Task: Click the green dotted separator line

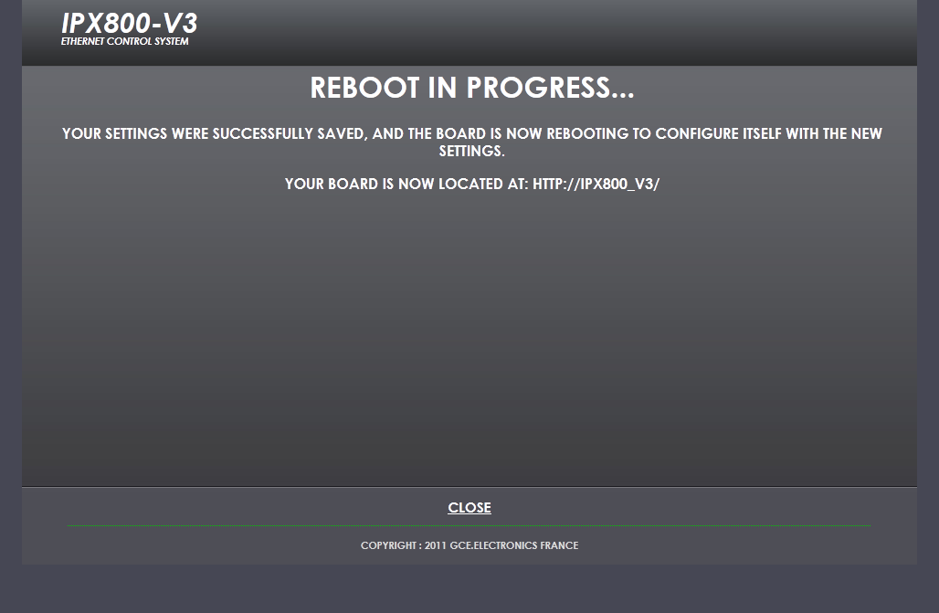Action: pos(469,525)
